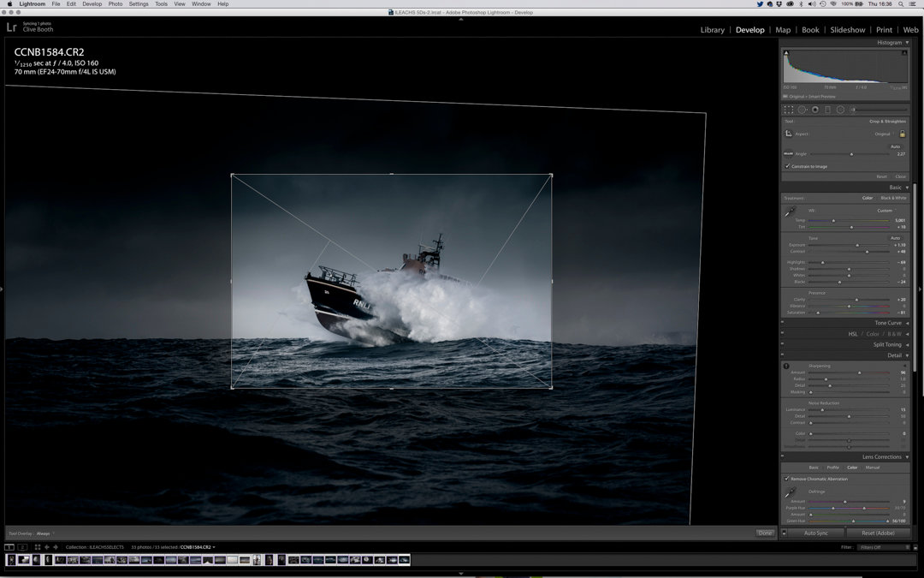Collapse the Detail panel
This screenshot has height=578, width=924.
[907, 355]
